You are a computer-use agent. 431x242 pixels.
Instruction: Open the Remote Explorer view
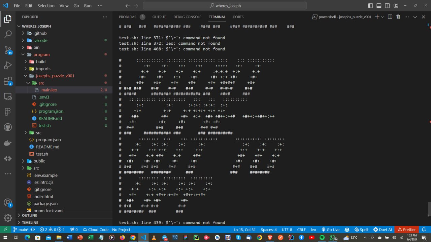click(x=7, y=96)
